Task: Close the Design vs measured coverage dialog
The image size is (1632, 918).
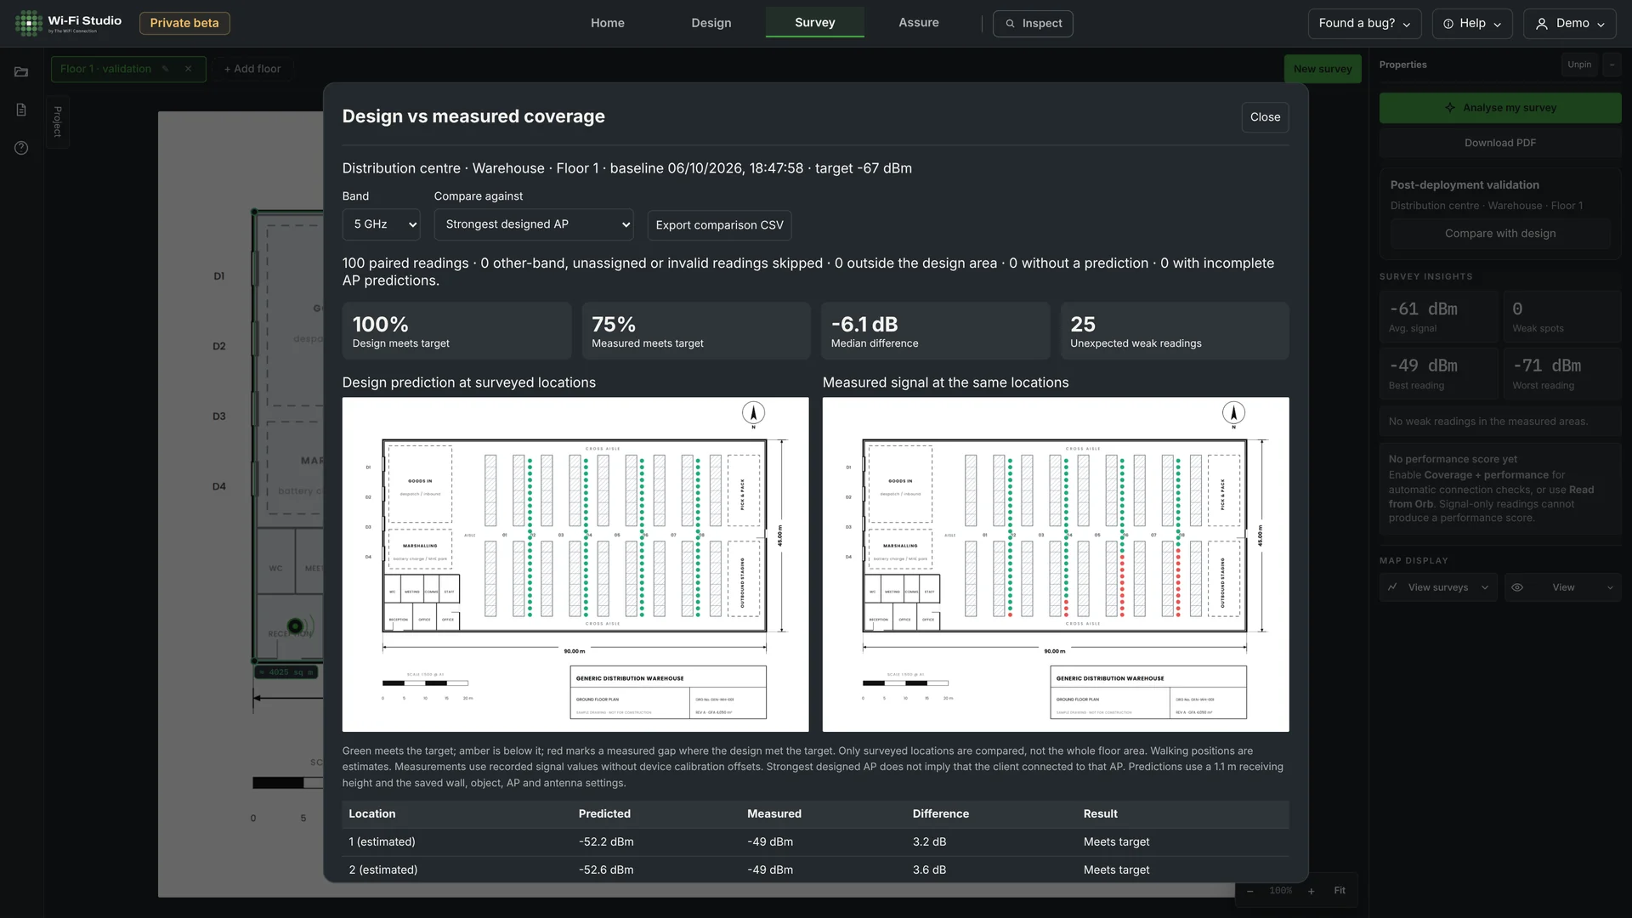Action: click(1265, 117)
